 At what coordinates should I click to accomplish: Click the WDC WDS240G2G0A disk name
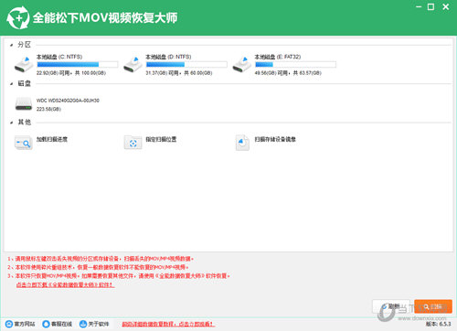[x=68, y=101]
